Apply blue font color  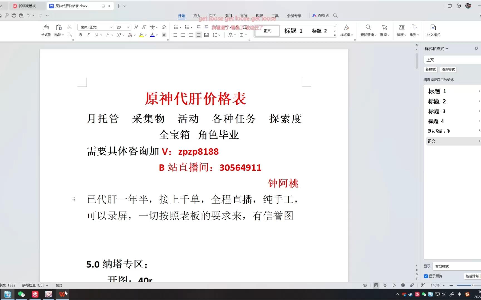tap(152, 35)
